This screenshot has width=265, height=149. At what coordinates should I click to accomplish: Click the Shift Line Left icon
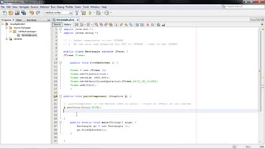[137, 25]
